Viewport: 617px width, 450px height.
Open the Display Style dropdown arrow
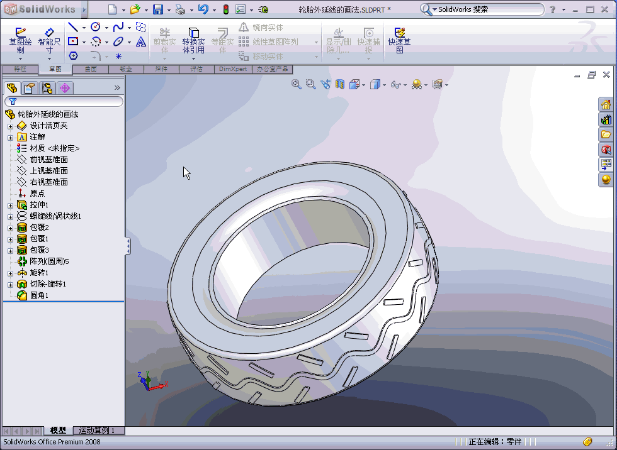[385, 85]
